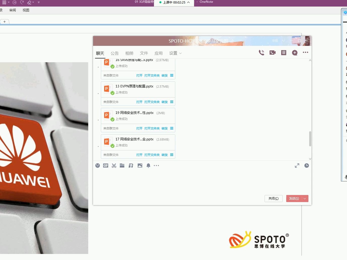Open OneNote quick access customize dropdown

click(39, 2)
